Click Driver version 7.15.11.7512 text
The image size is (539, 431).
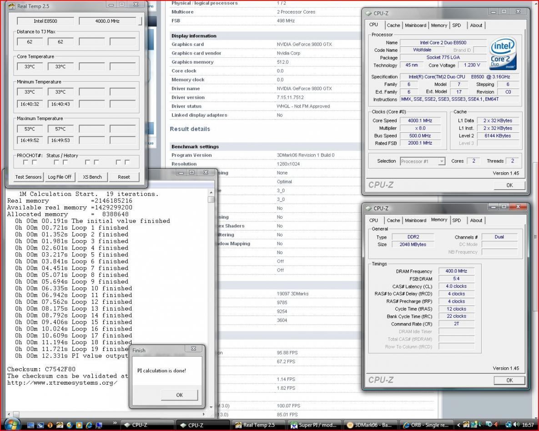[x=290, y=97]
